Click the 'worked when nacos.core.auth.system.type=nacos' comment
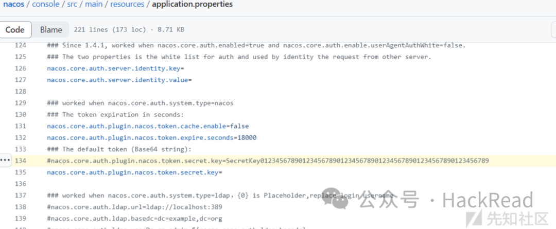The height and width of the screenshot is (229, 556). tap(140, 103)
